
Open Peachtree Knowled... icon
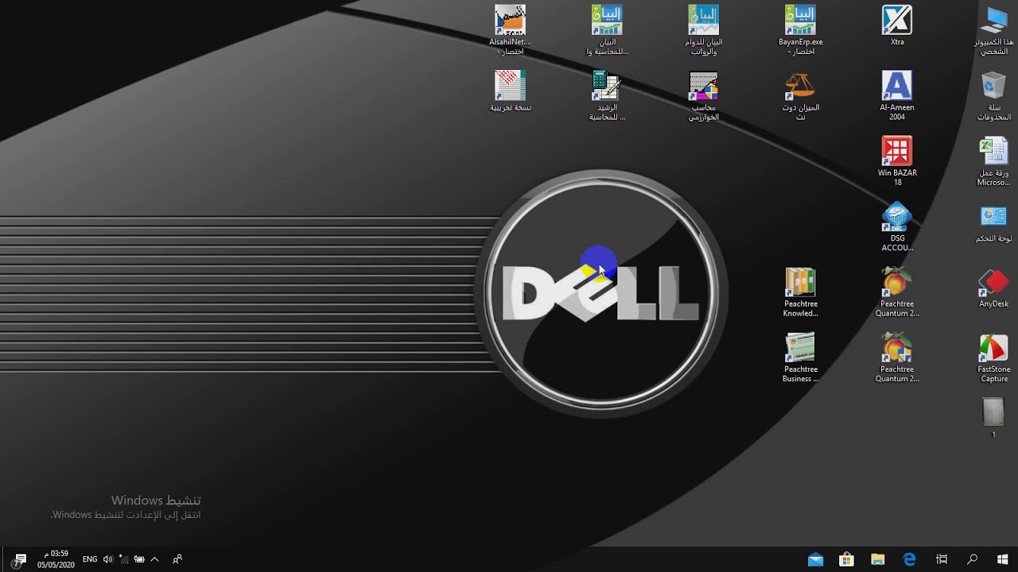point(800,292)
